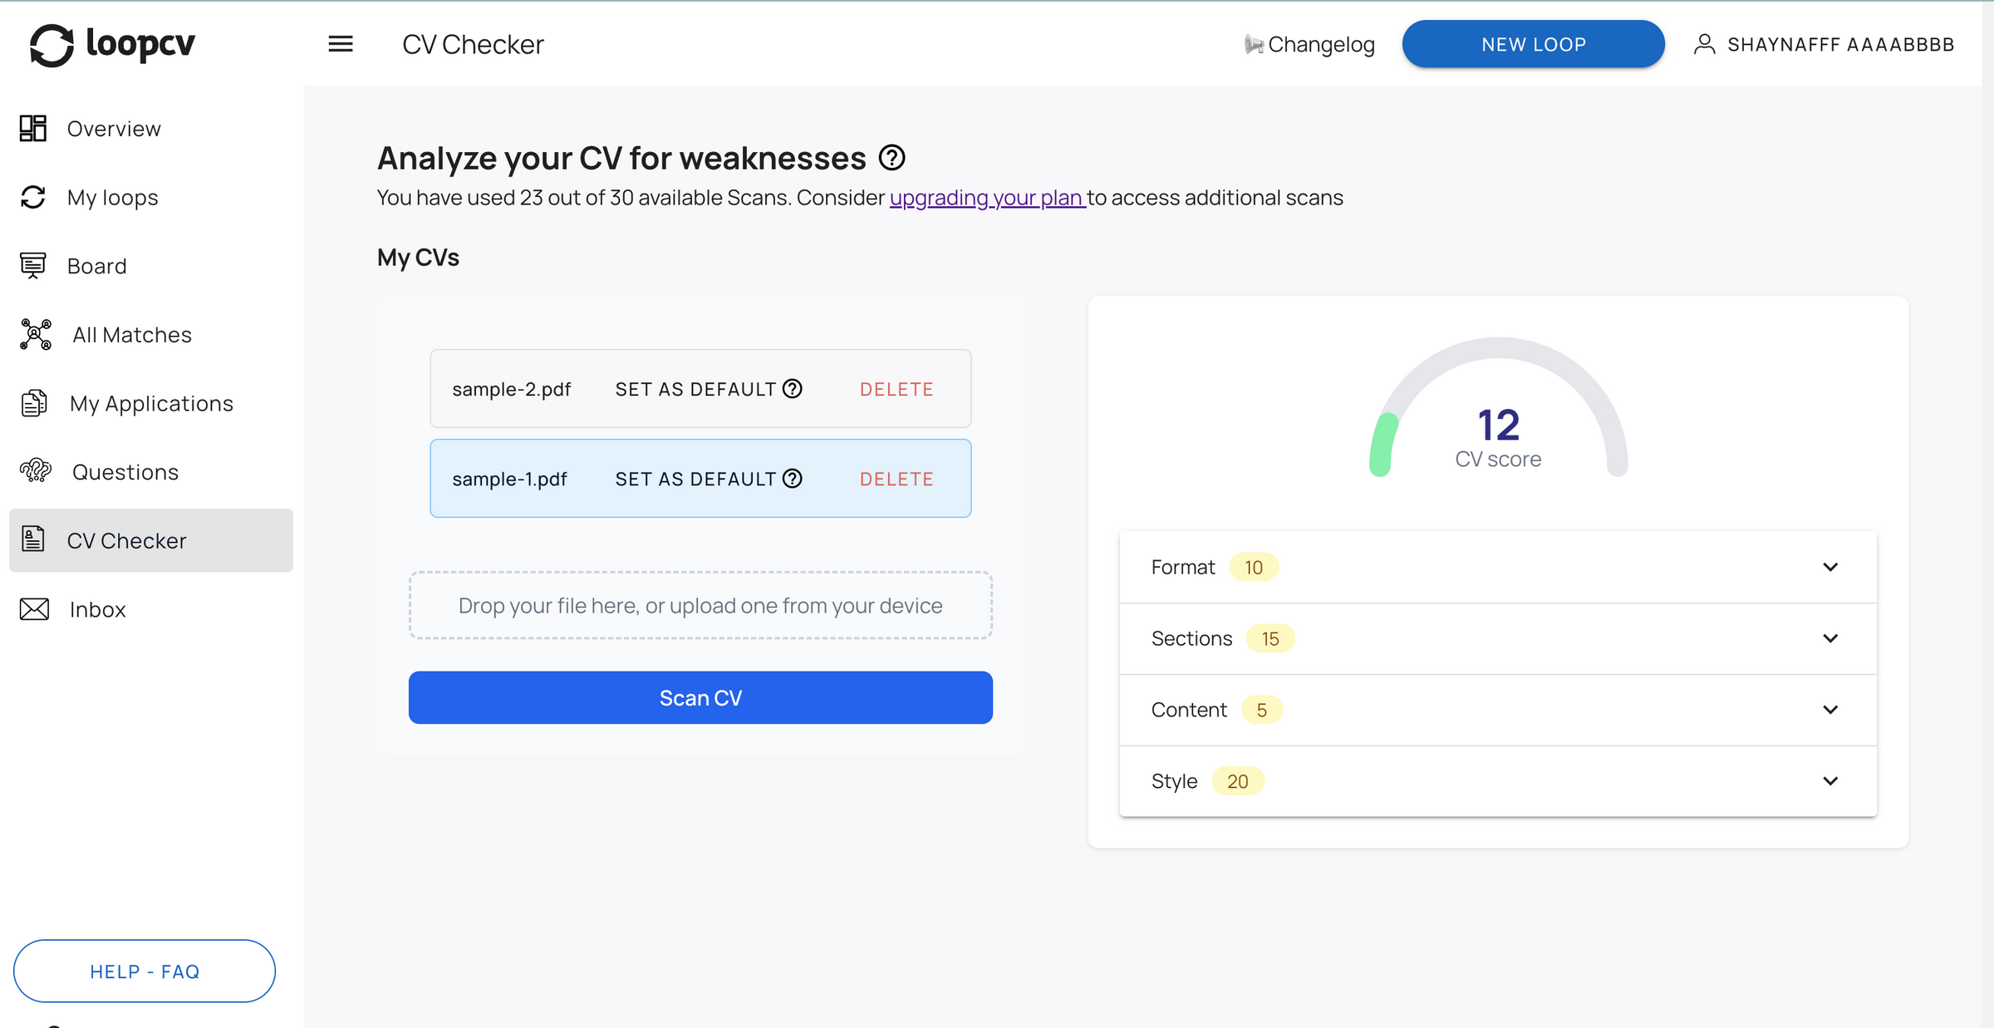
Task: Expand the Format score section
Action: [1830, 567]
